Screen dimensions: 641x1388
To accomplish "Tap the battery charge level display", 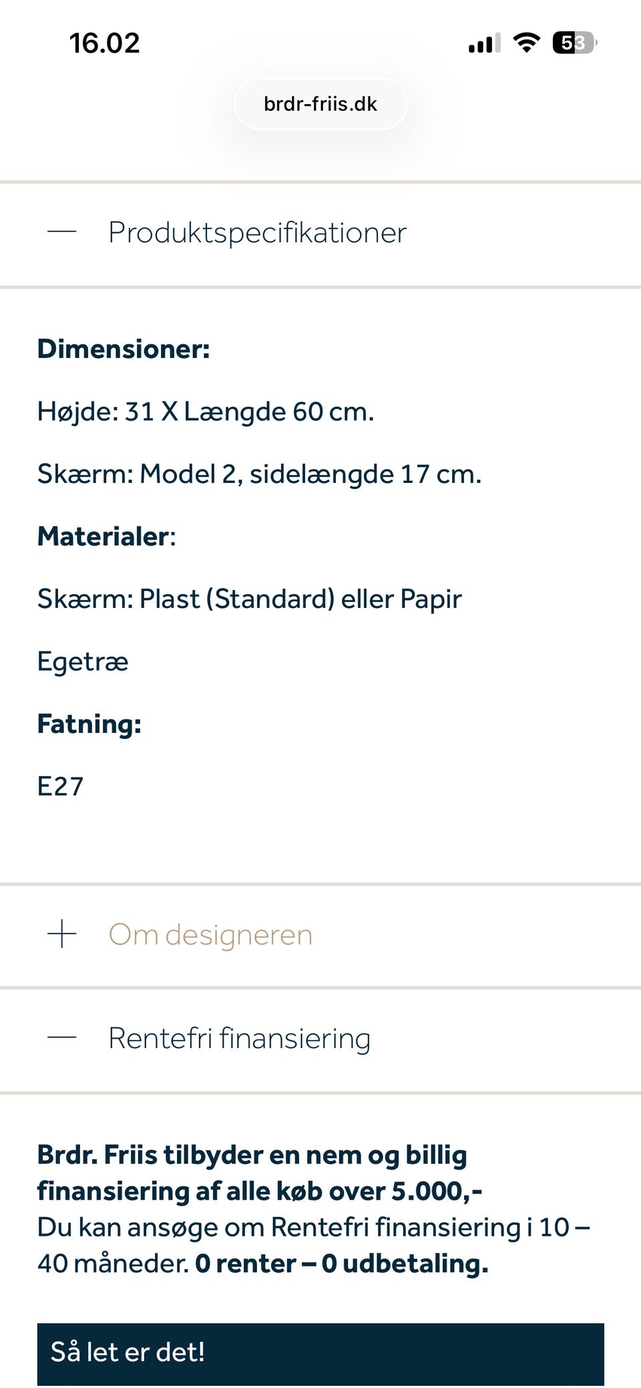I will tap(572, 41).
